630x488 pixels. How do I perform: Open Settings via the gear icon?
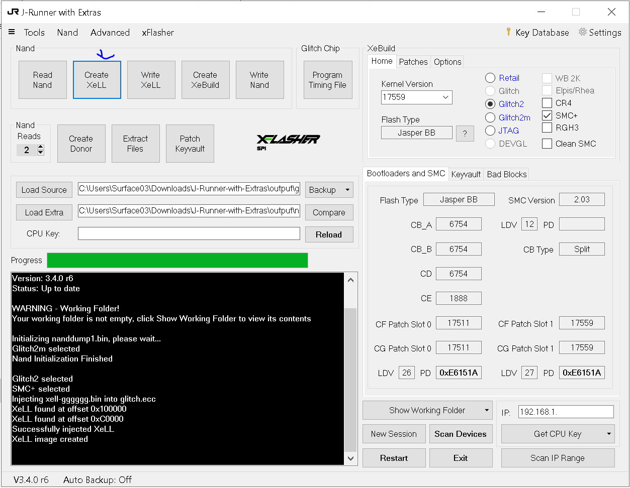(582, 32)
